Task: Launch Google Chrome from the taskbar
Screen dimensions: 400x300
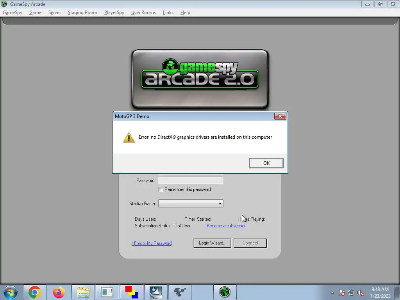Action: pos(35,292)
